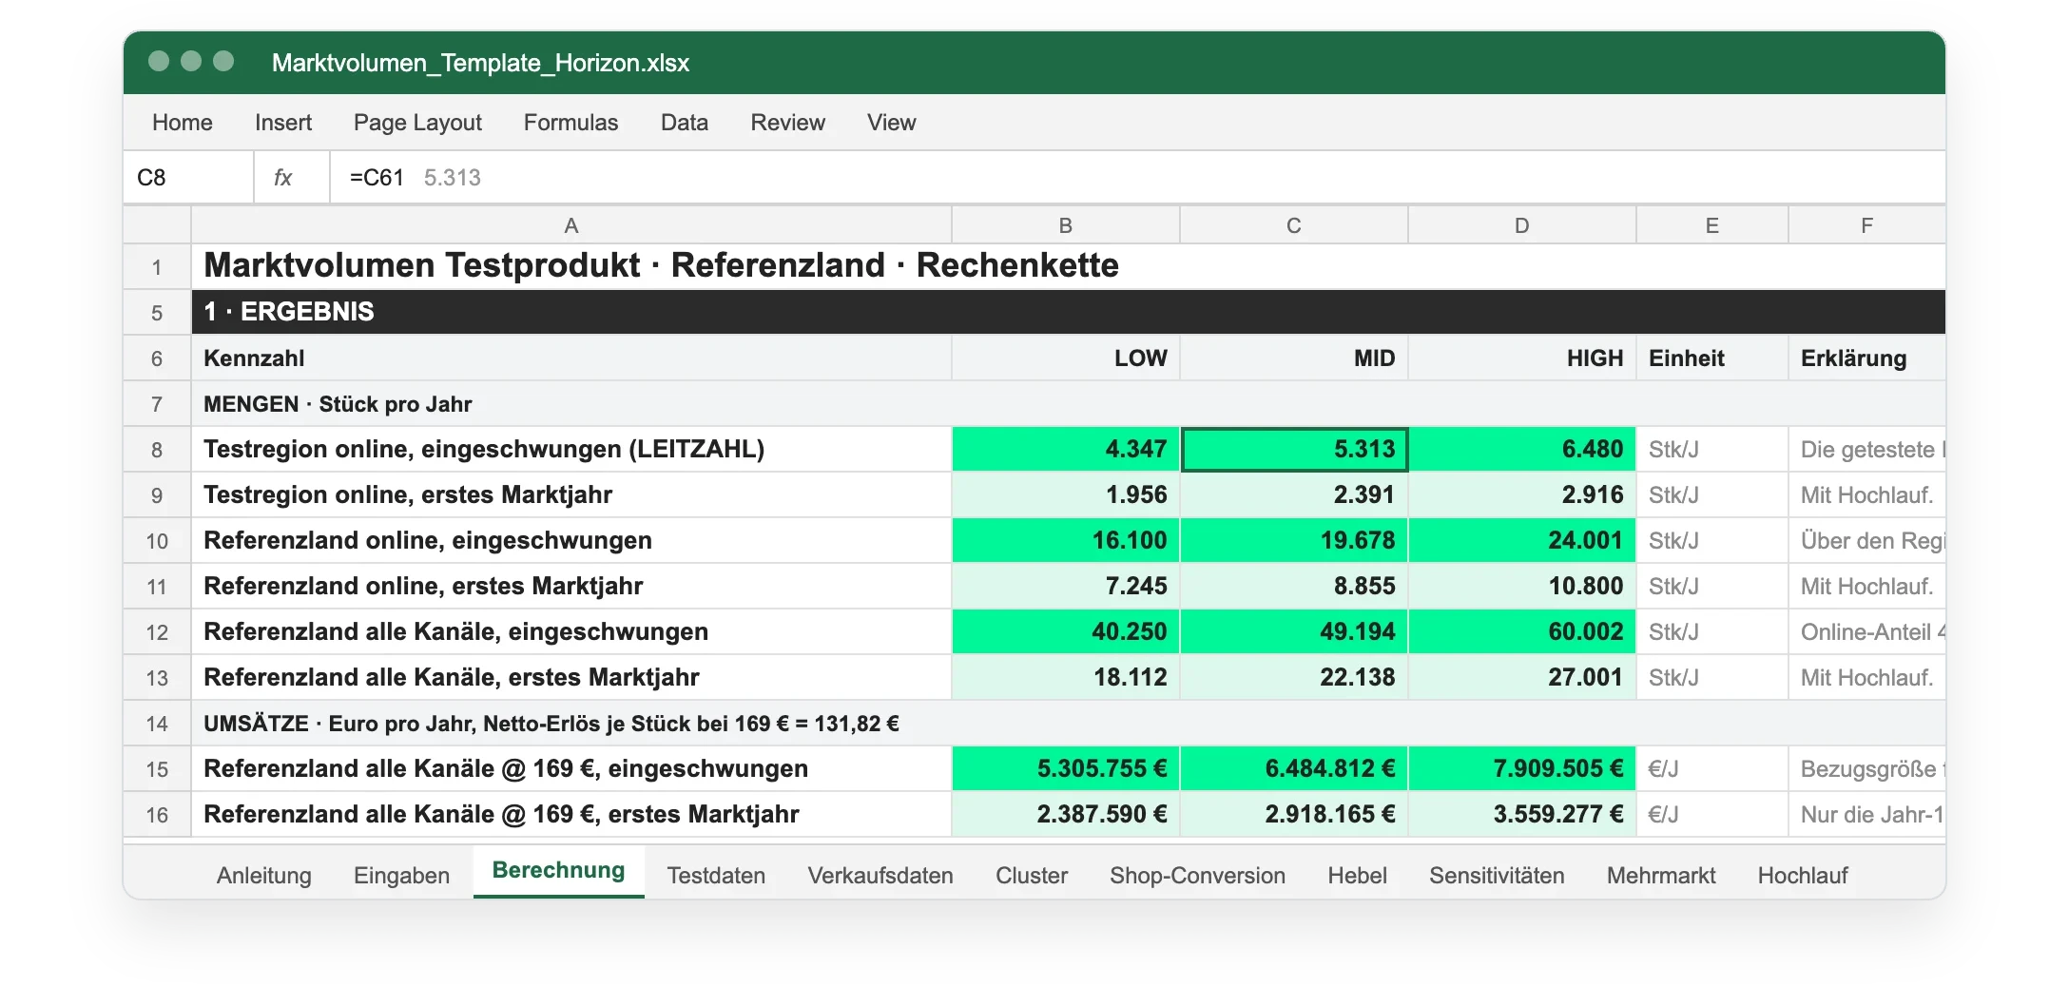Switch to the Verkaufsdaten sheet
The width and height of the screenshot is (2069, 987).
pos(880,876)
